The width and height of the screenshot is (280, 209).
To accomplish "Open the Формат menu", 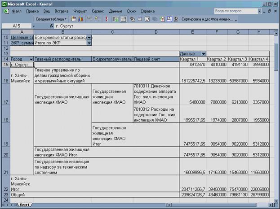I will 80,11.
